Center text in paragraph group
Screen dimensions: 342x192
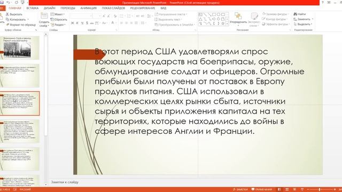coord(126,23)
